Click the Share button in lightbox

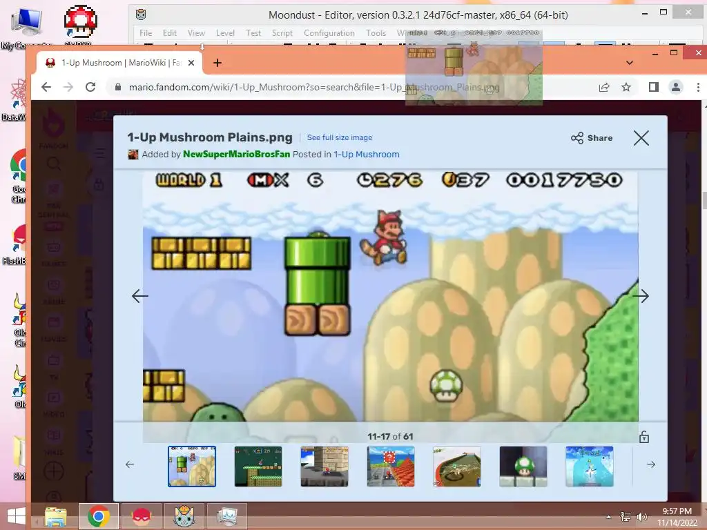point(592,138)
